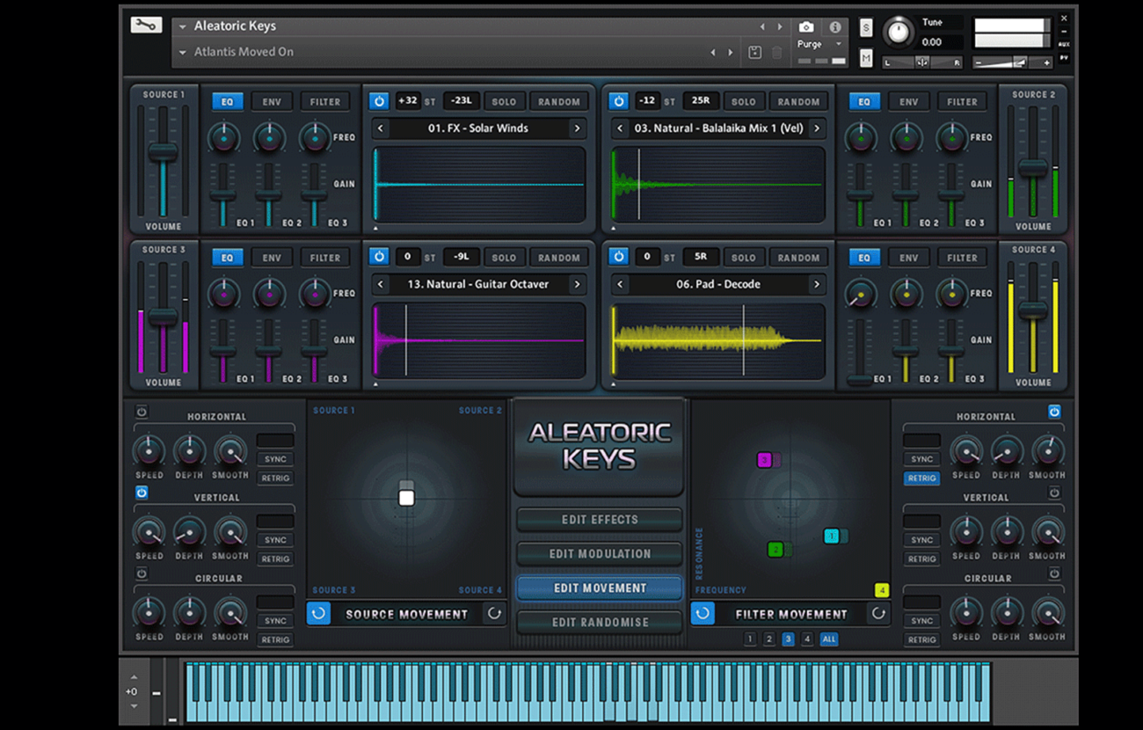The image size is (1143, 730).
Task: Expand the Aleatoric Keys instrument dropdown
Action: tap(183, 27)
